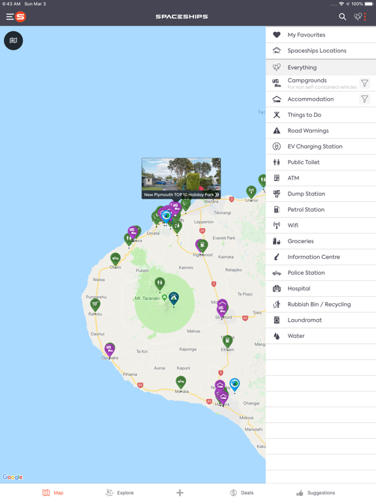376x502 pixels.
Task: Choose Everything category
Action: coord(321,67)
